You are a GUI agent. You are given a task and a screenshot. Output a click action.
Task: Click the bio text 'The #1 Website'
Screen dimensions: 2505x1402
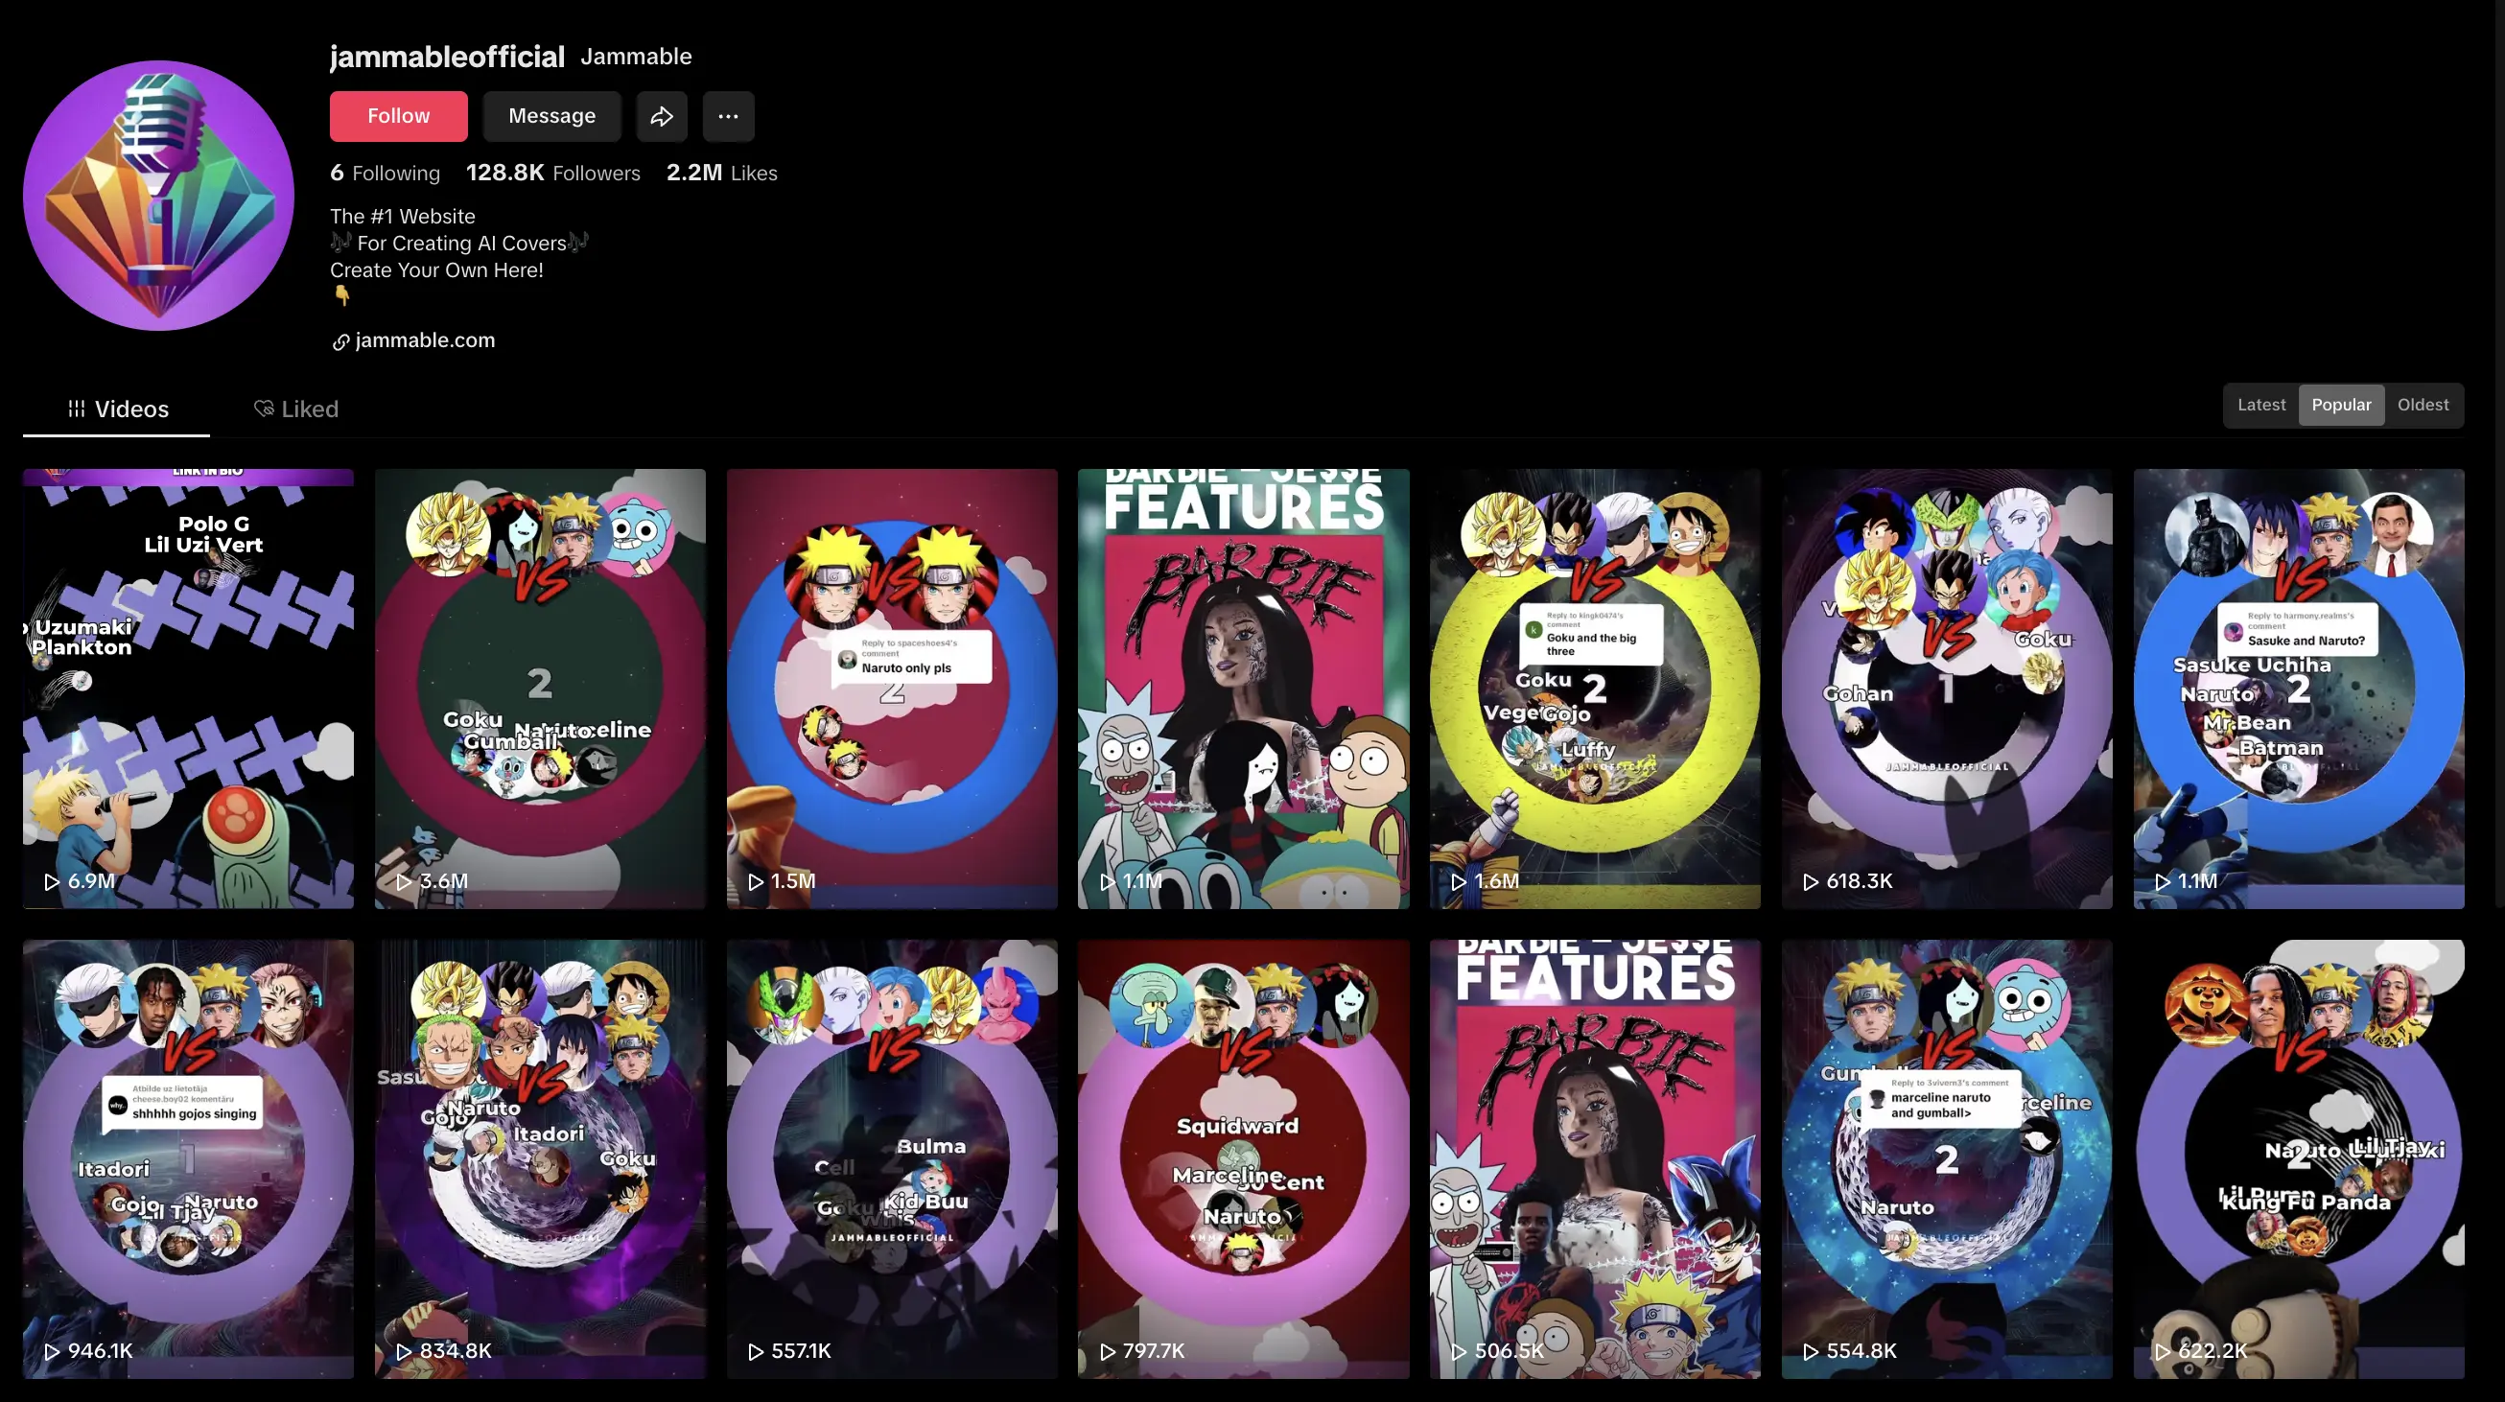pyautogui.click(x=403, y=216)
